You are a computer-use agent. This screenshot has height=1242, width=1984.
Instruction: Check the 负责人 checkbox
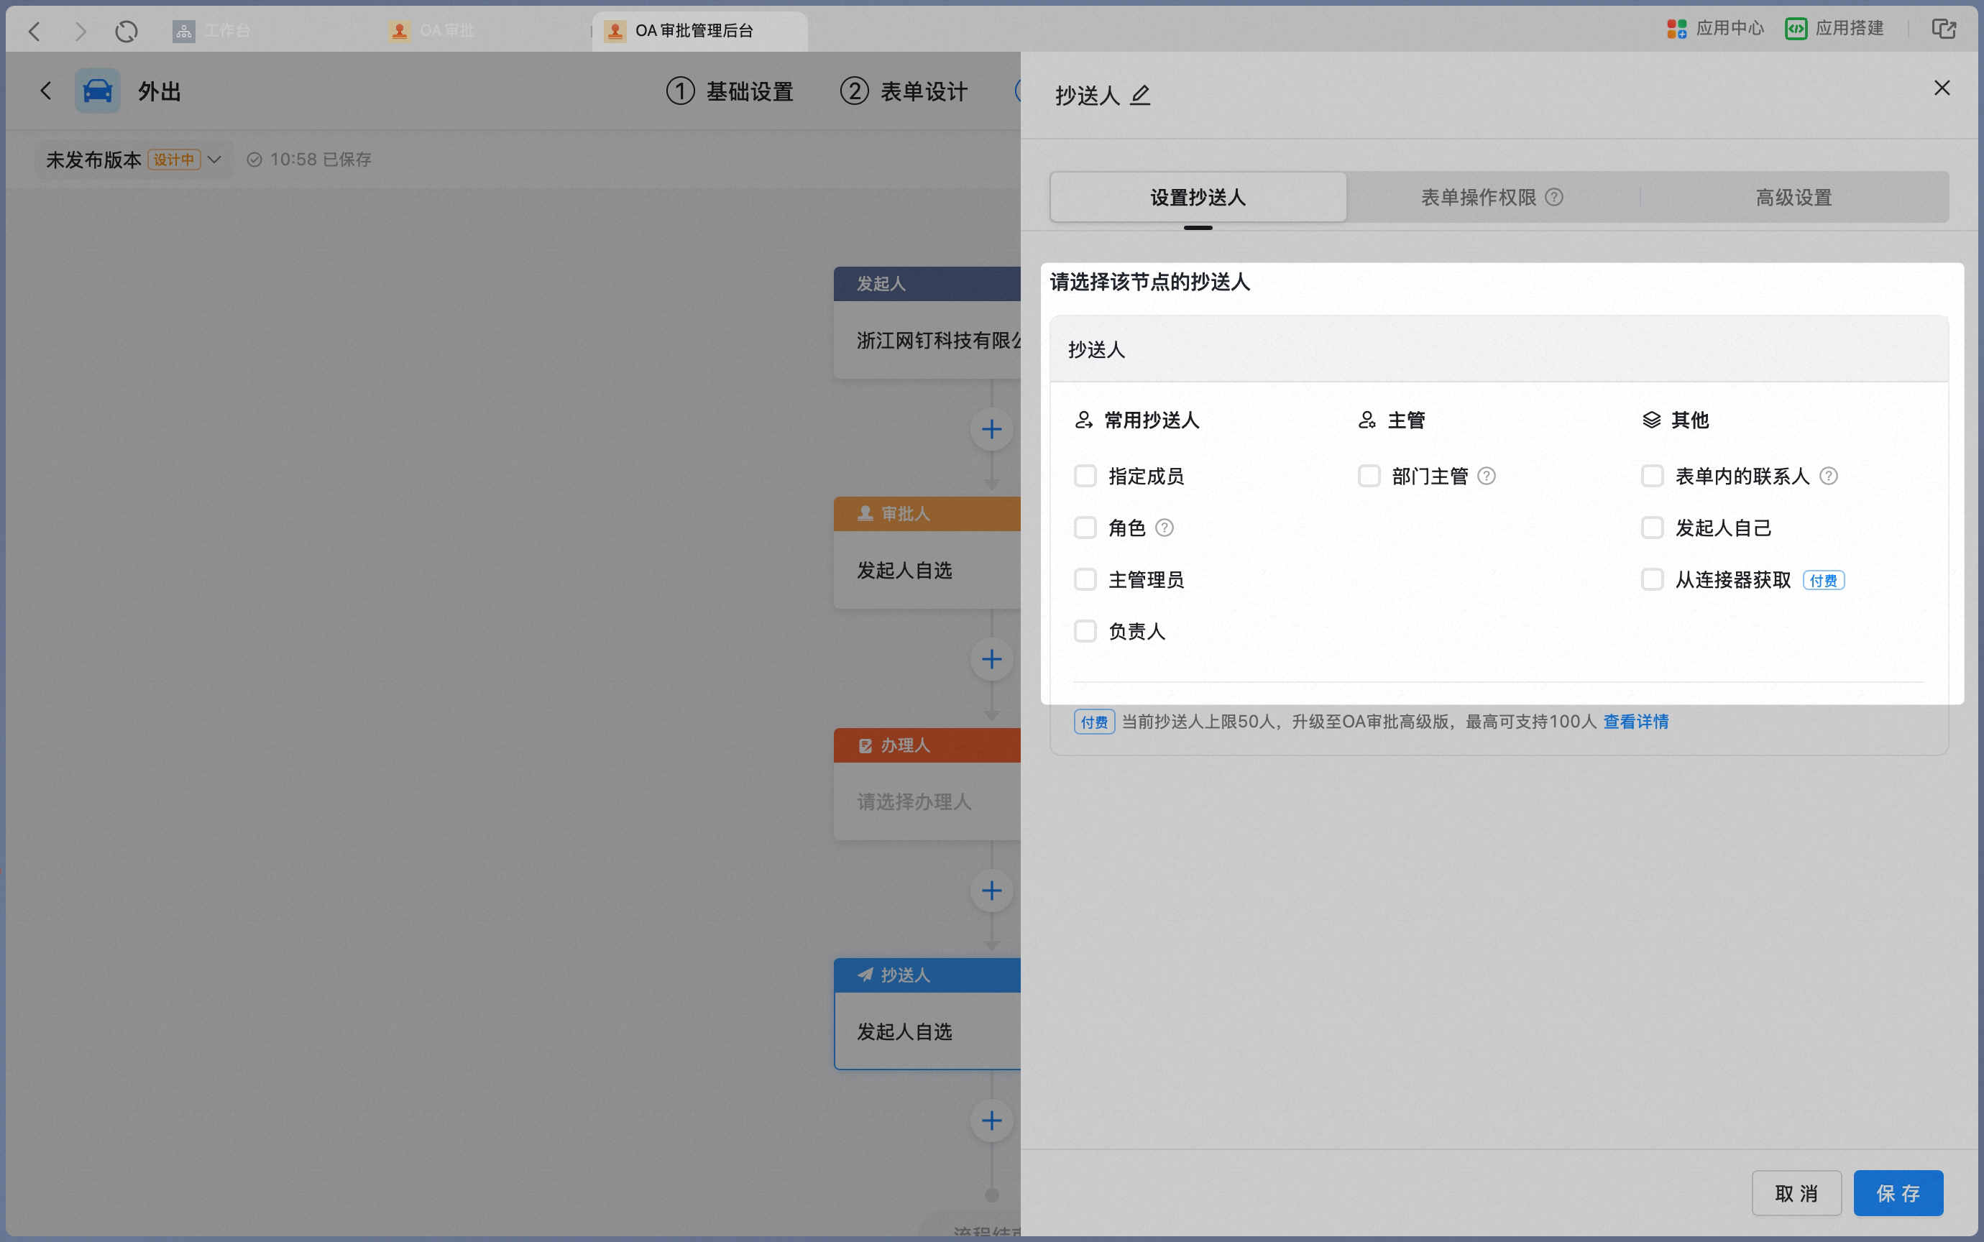[x=1085, y=631]
